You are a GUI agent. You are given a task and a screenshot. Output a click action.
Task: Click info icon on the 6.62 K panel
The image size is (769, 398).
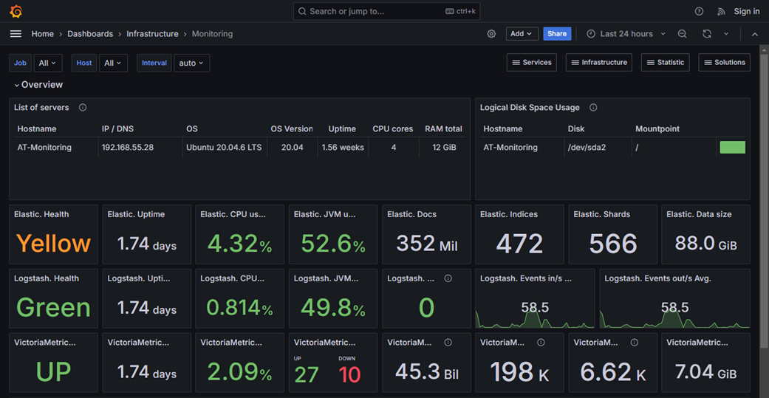pyautogui.click(x=634, y=342)
